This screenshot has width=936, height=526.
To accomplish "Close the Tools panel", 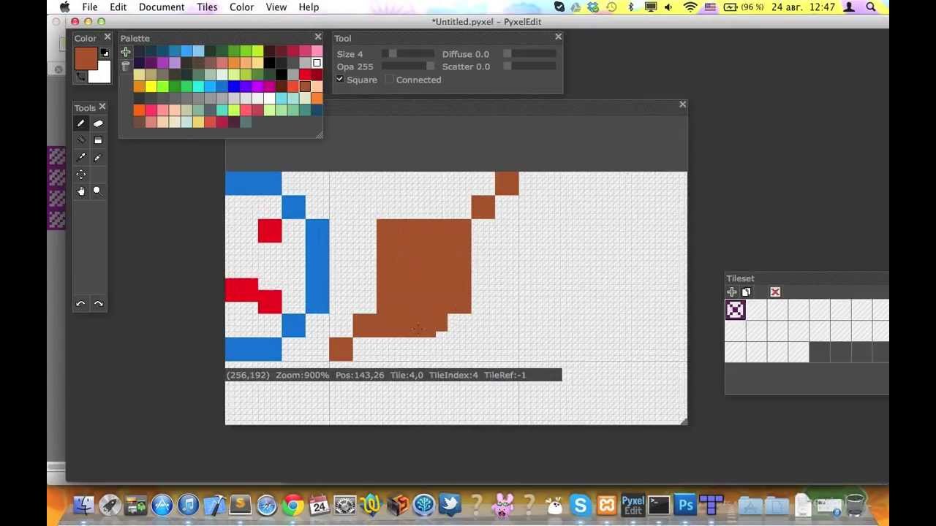I will (x=102, y=107).
